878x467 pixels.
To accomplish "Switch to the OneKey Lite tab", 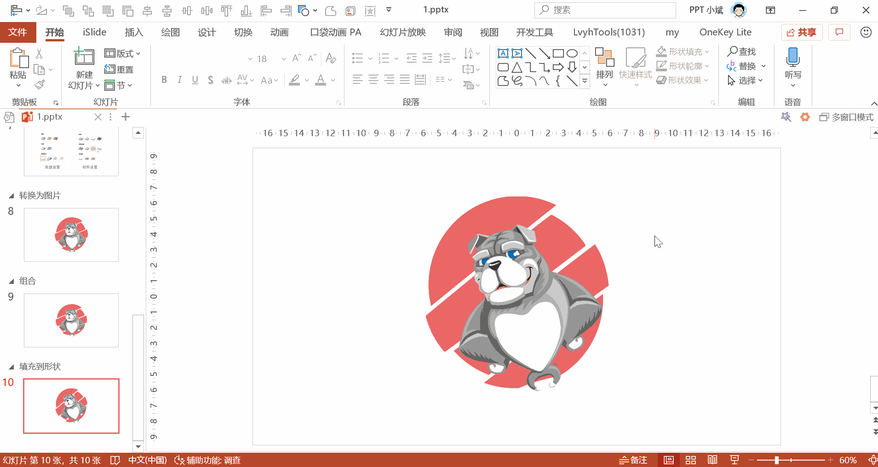I will [x=725, y=32].
